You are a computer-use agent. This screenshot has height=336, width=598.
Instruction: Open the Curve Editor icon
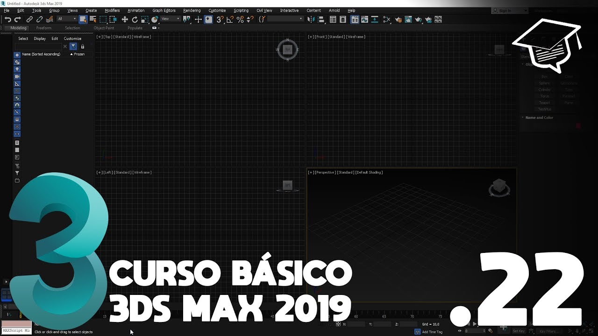click(x=365, y=19)
